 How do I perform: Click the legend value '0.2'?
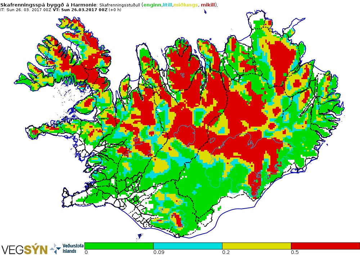click(226, 252)
